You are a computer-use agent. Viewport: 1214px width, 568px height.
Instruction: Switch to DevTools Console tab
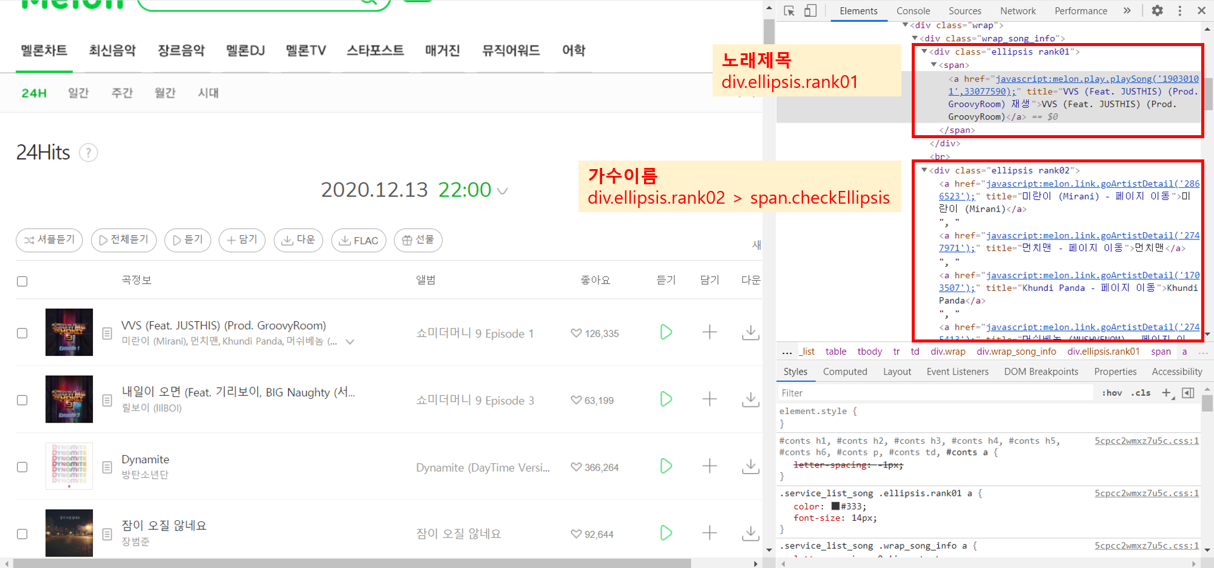(913, 11)
